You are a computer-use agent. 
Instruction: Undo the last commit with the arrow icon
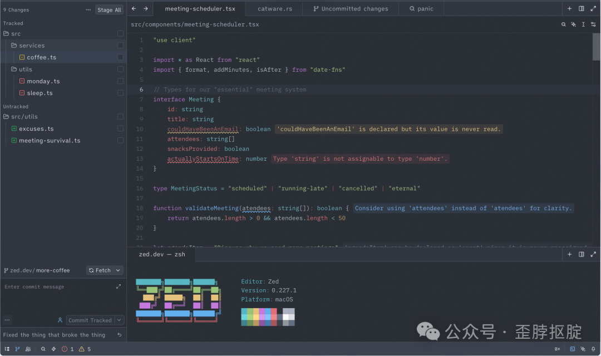point(119,335)
